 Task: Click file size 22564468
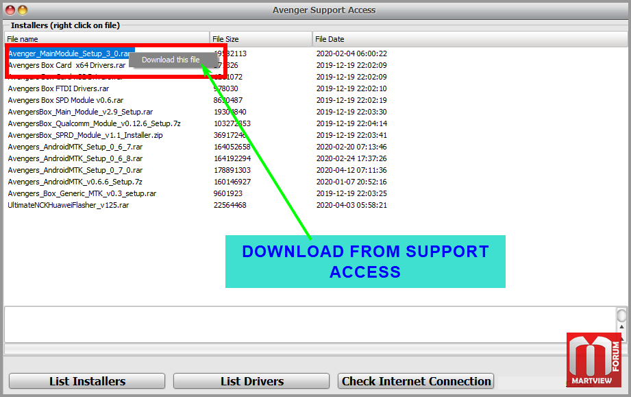230,205
